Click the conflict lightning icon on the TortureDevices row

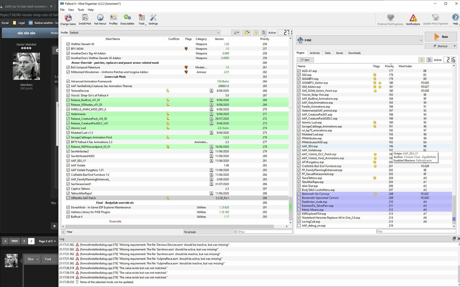point(168,91)
